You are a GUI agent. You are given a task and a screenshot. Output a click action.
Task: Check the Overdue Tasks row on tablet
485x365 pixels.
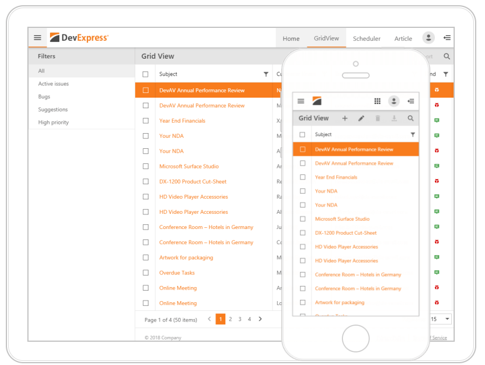(146, 273)
